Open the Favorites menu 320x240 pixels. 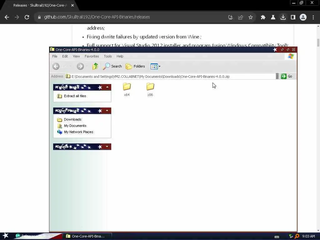tap(92, 56)
